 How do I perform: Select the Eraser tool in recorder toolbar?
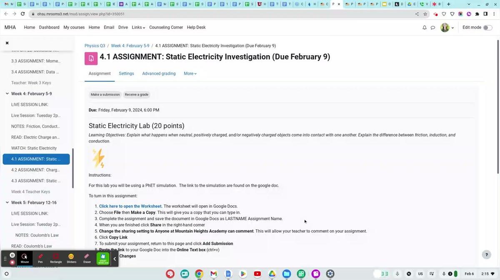coord(87,258)
